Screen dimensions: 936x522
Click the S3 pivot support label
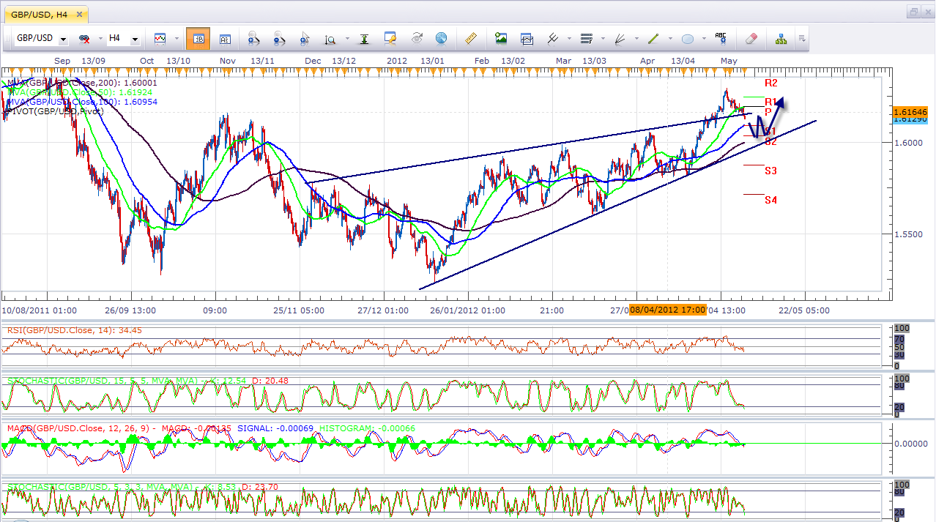click(771, 171)
